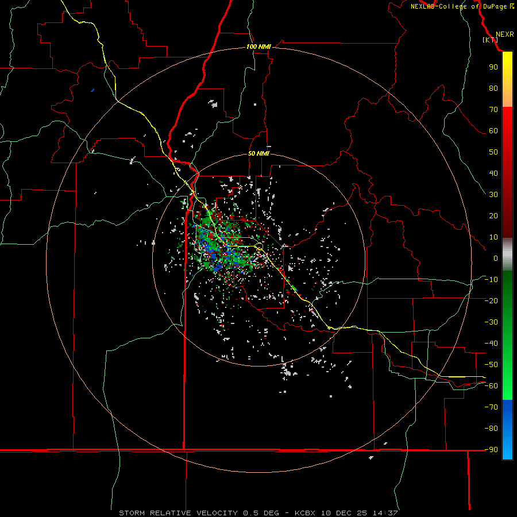Viewport: 517px width, 517px height.
Task: Click the "-10" scale value
Action: pos(491,280)
